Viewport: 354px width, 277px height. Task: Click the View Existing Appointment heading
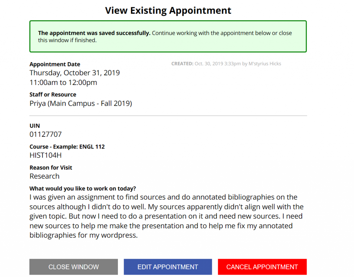coord(168,11)
